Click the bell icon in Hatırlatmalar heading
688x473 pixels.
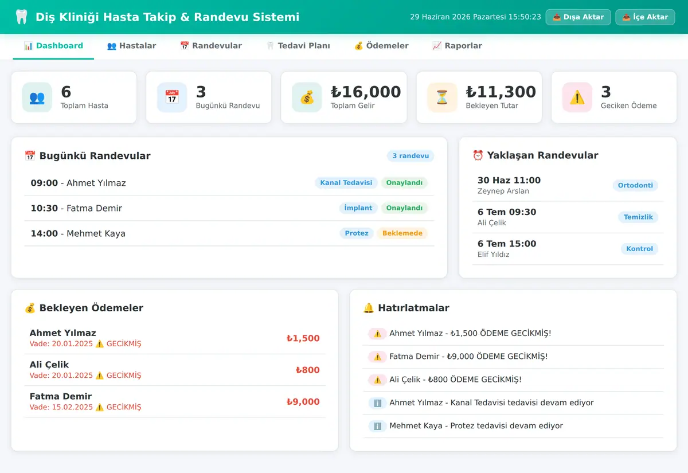click(x=369, y=308)
